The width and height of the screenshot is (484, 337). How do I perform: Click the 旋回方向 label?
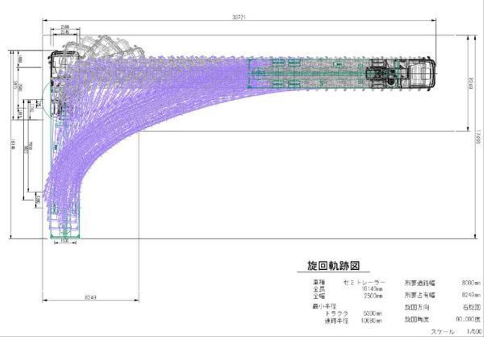(x=417, y=307)
